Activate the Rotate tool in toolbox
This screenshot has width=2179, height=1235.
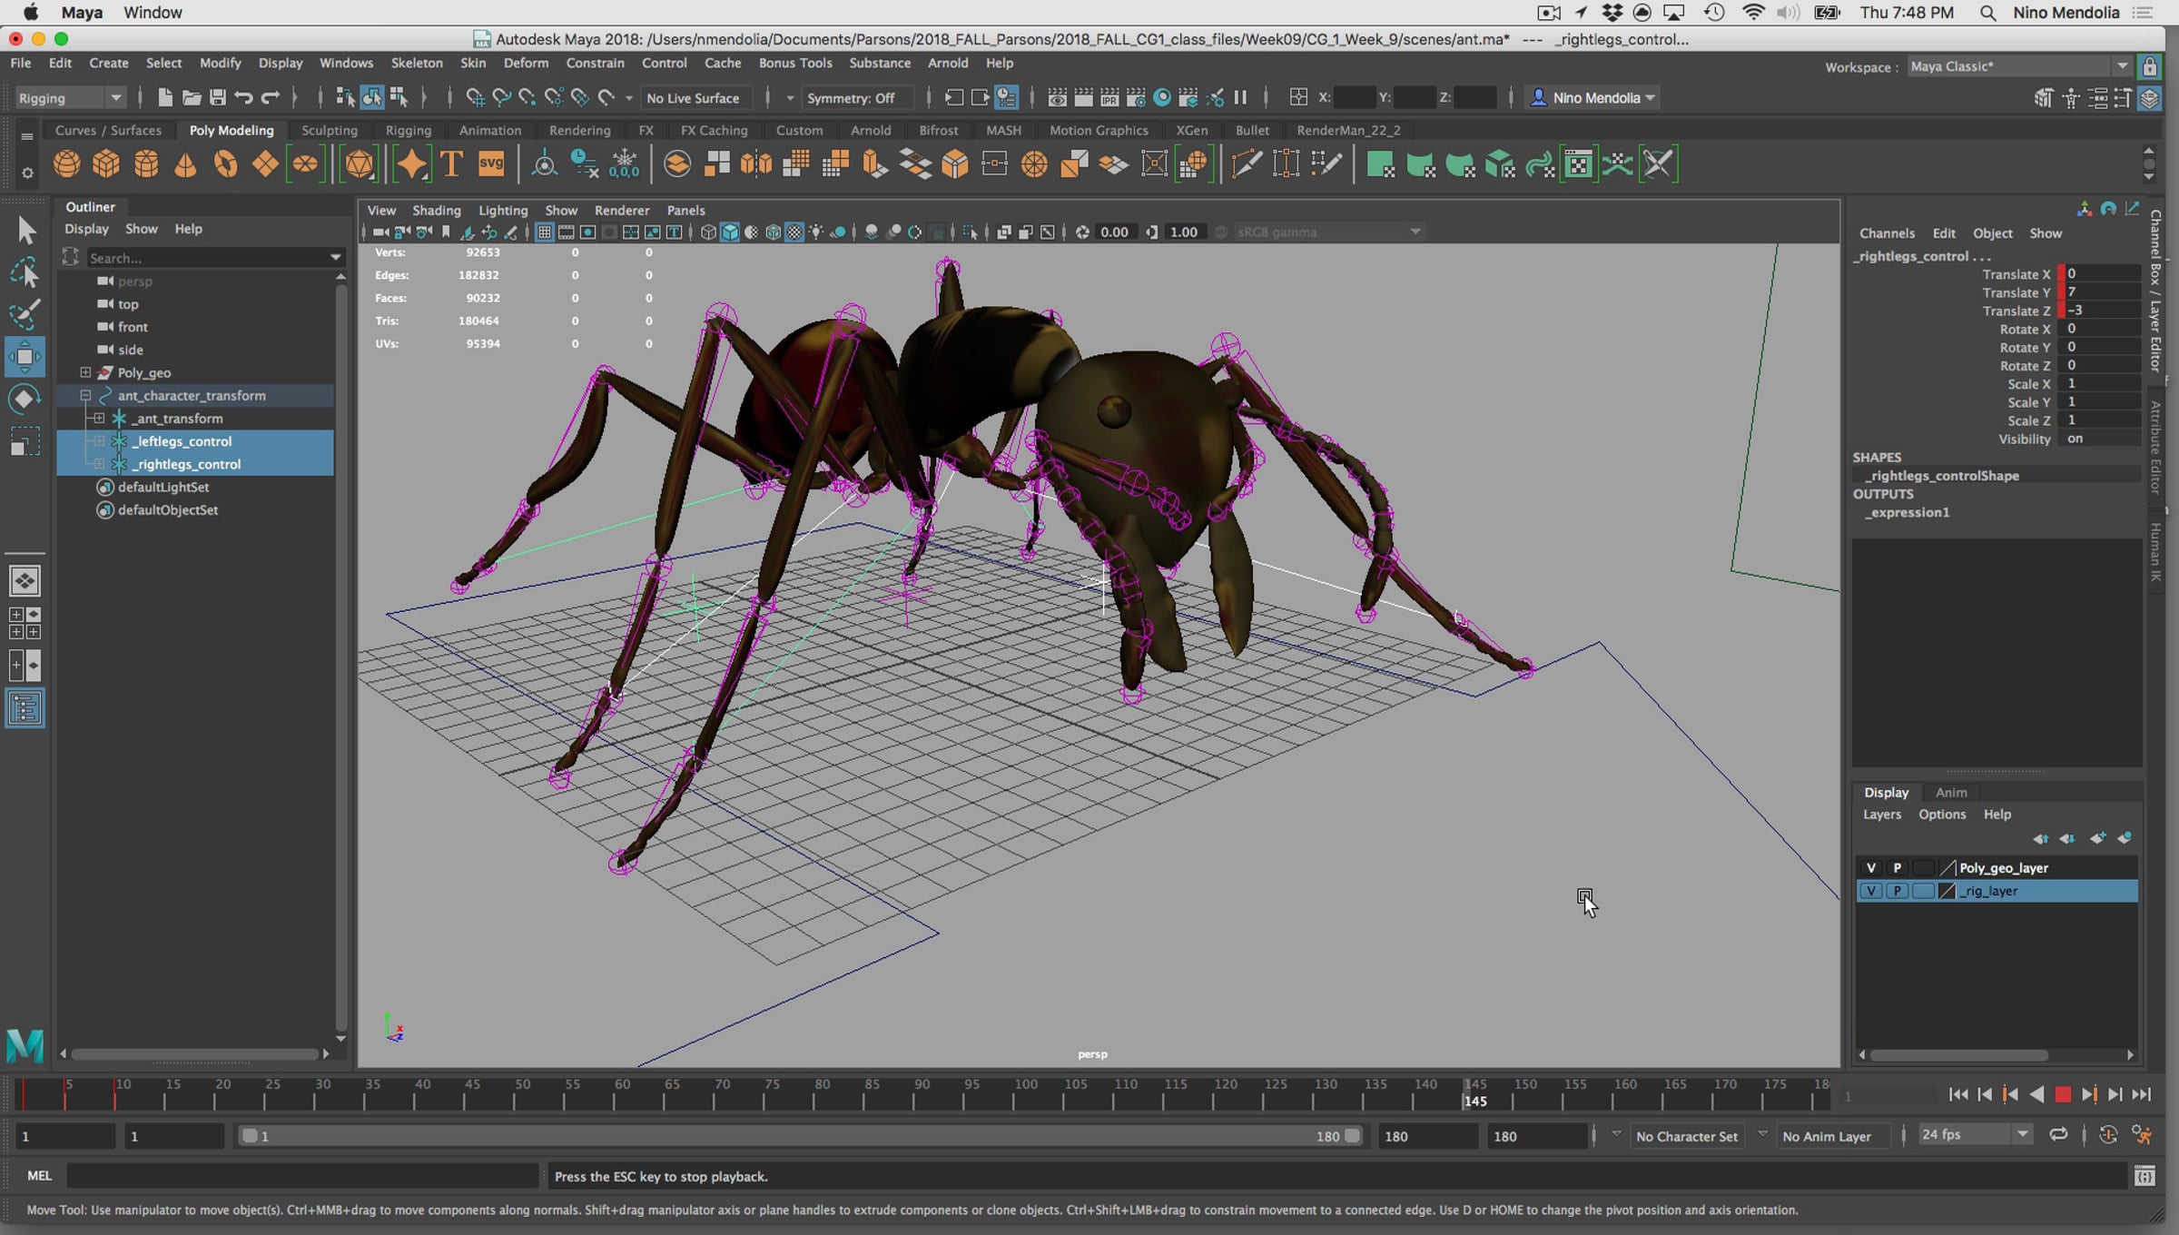pos(25,400)
